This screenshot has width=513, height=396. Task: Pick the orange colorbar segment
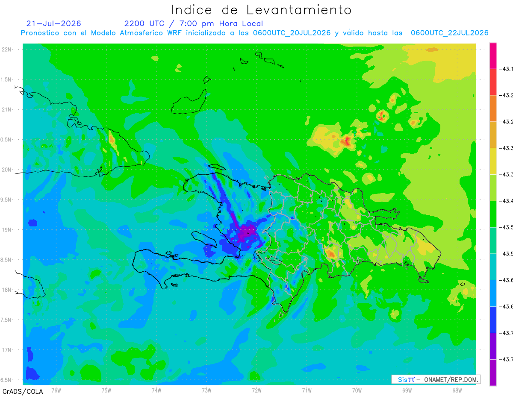tap(493, 109)
